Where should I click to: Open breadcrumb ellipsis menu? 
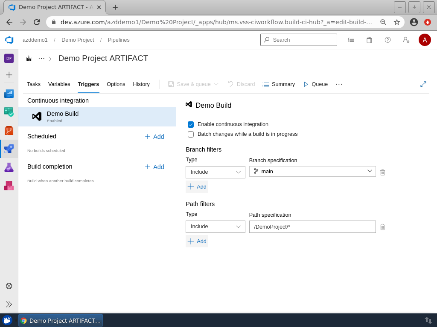click(x=41, y=58)
